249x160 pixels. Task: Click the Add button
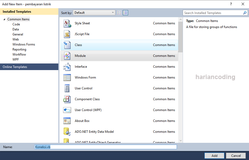pos(214,156)
